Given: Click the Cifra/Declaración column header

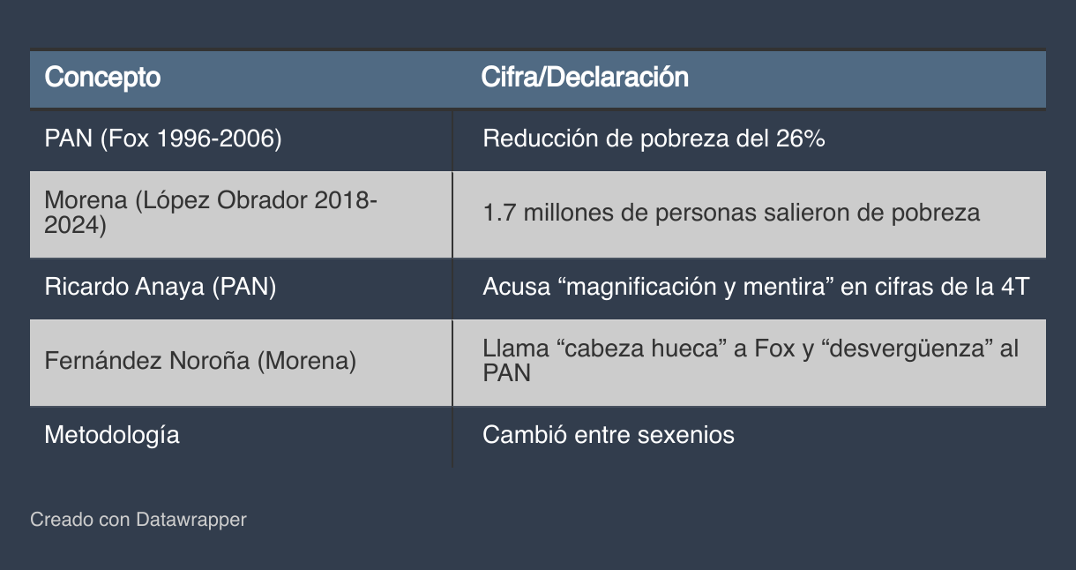Looking at the screenshot, I should (x=749, y=79).
